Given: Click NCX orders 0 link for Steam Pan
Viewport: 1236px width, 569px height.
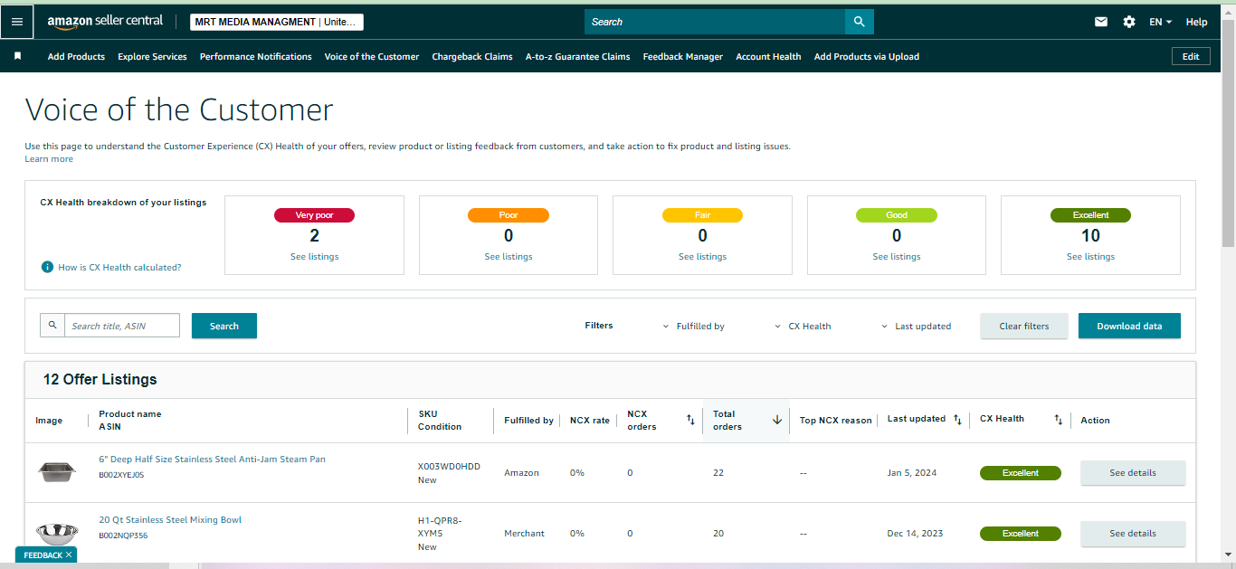Looking at the screenshot, I should coord(630,473).
